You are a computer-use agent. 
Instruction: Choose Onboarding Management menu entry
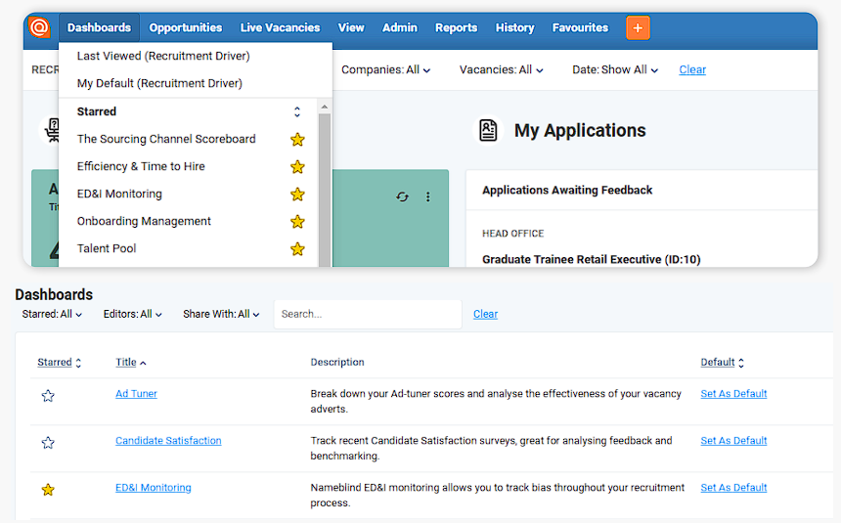click(144, 221)
